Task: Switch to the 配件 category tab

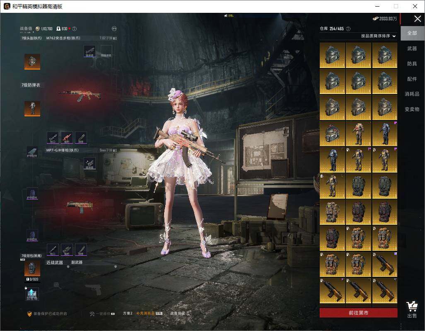Action: point(412,79)
